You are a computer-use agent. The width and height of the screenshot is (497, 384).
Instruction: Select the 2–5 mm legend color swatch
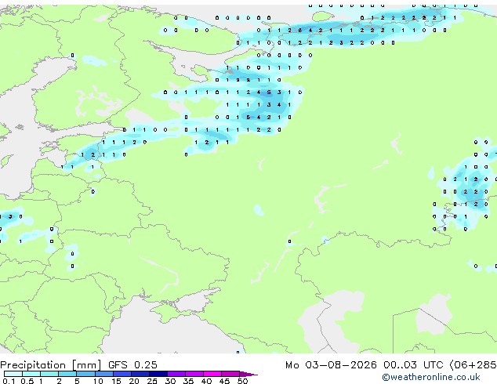67,374
